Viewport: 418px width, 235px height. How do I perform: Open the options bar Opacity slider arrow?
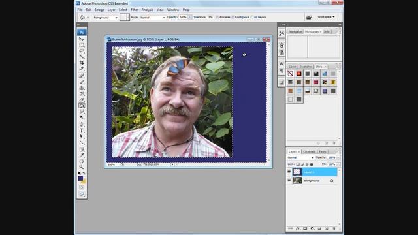(x=189, y=18)
